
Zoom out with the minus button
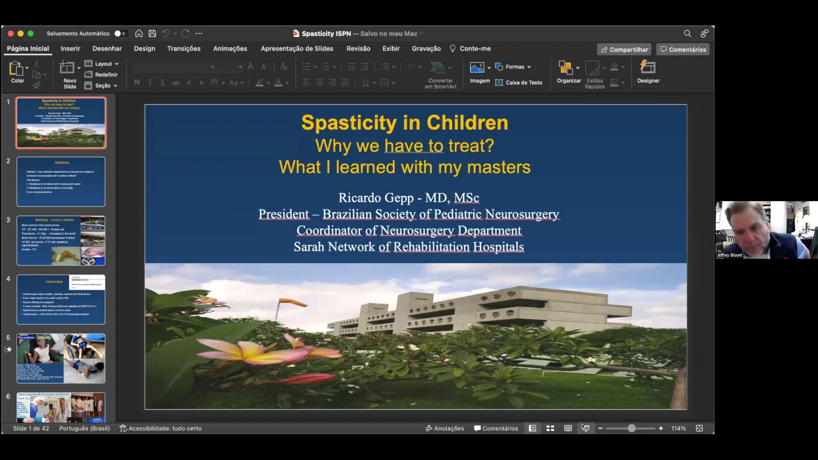(600, 428)
